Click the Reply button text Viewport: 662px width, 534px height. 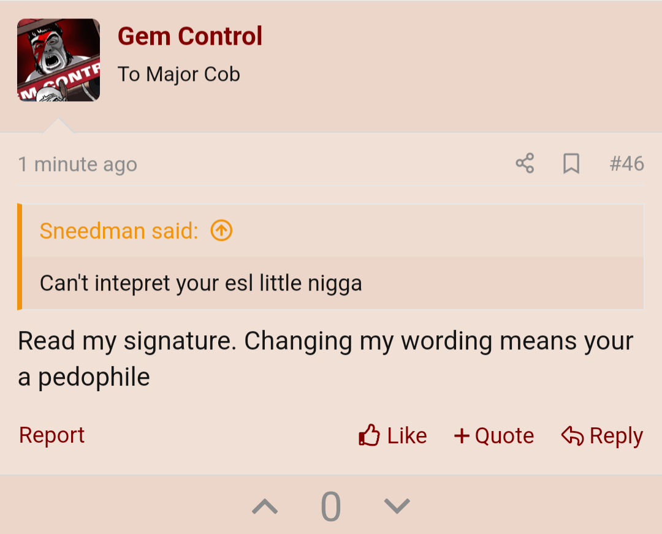[x=616, y=436]
